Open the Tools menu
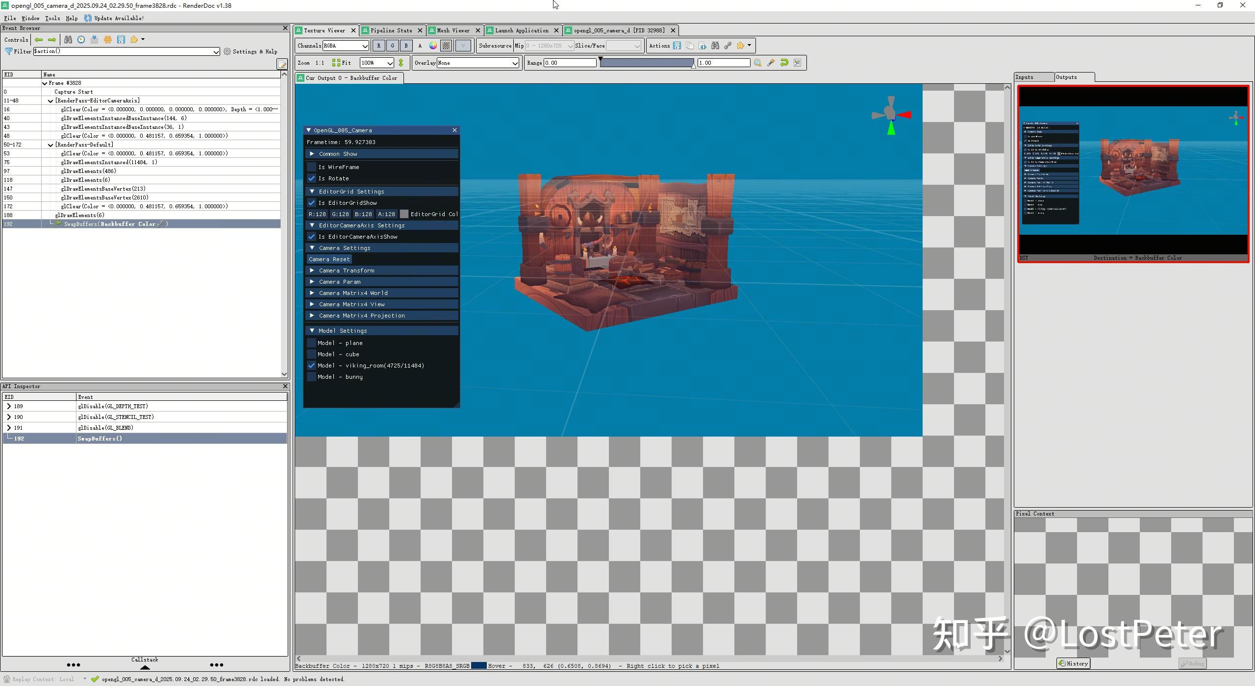 point(52,18)
